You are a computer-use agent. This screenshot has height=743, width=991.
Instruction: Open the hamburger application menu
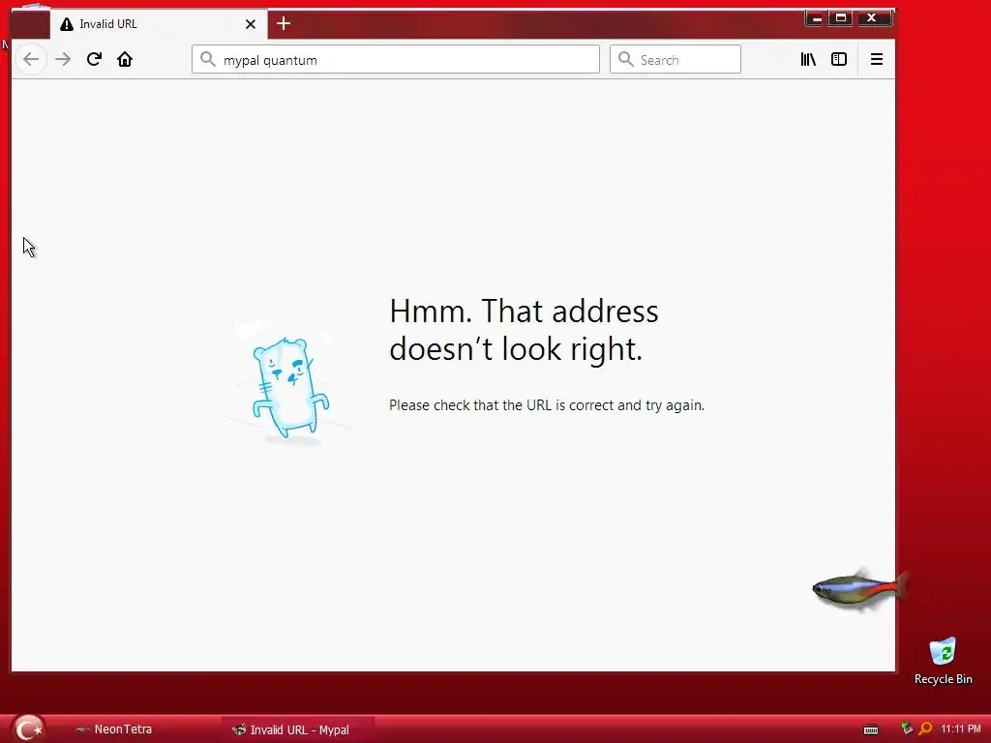click(x=877, y=59)
